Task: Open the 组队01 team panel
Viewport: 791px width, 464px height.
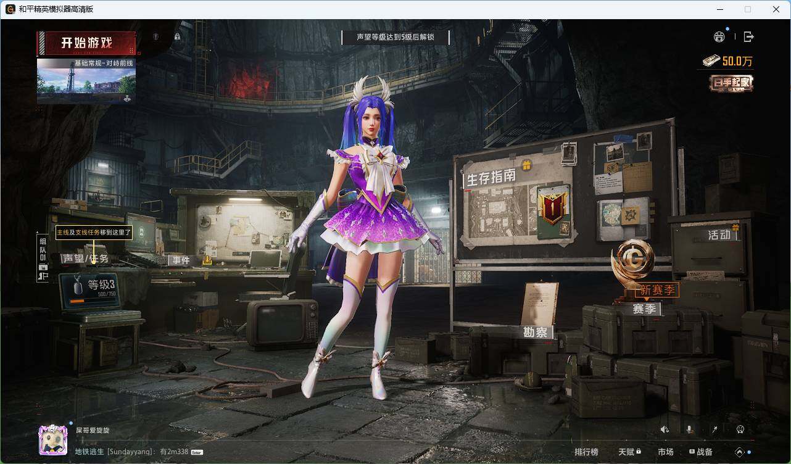Action: pos(43,248)
